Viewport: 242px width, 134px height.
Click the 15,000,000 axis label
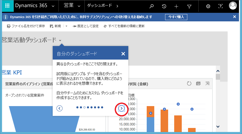127,124
